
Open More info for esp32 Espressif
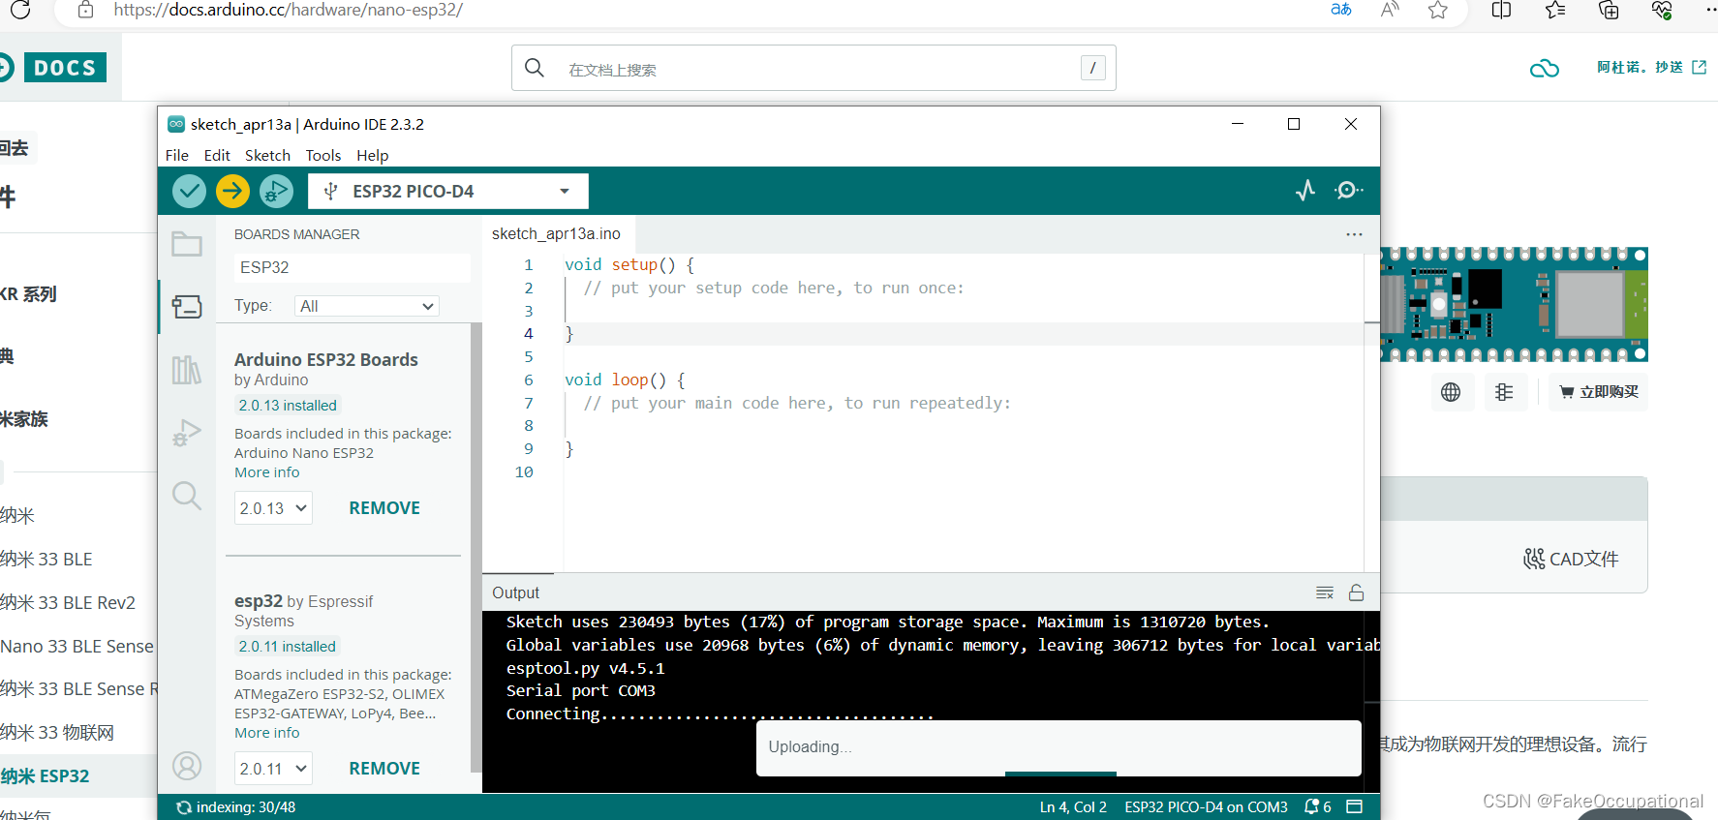tap(266, 733)
